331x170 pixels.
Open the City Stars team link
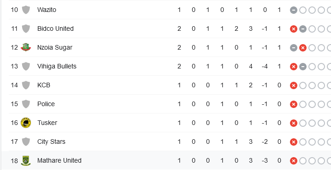coord(51,142)
